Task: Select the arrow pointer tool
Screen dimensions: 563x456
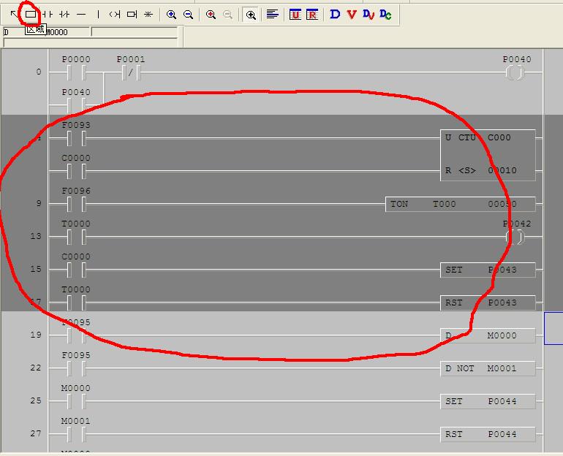Action: pos(14,14)
